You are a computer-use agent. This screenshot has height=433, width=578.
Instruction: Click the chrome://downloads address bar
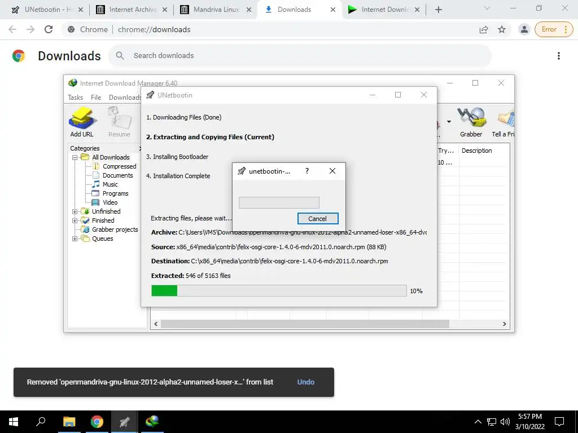269,29
